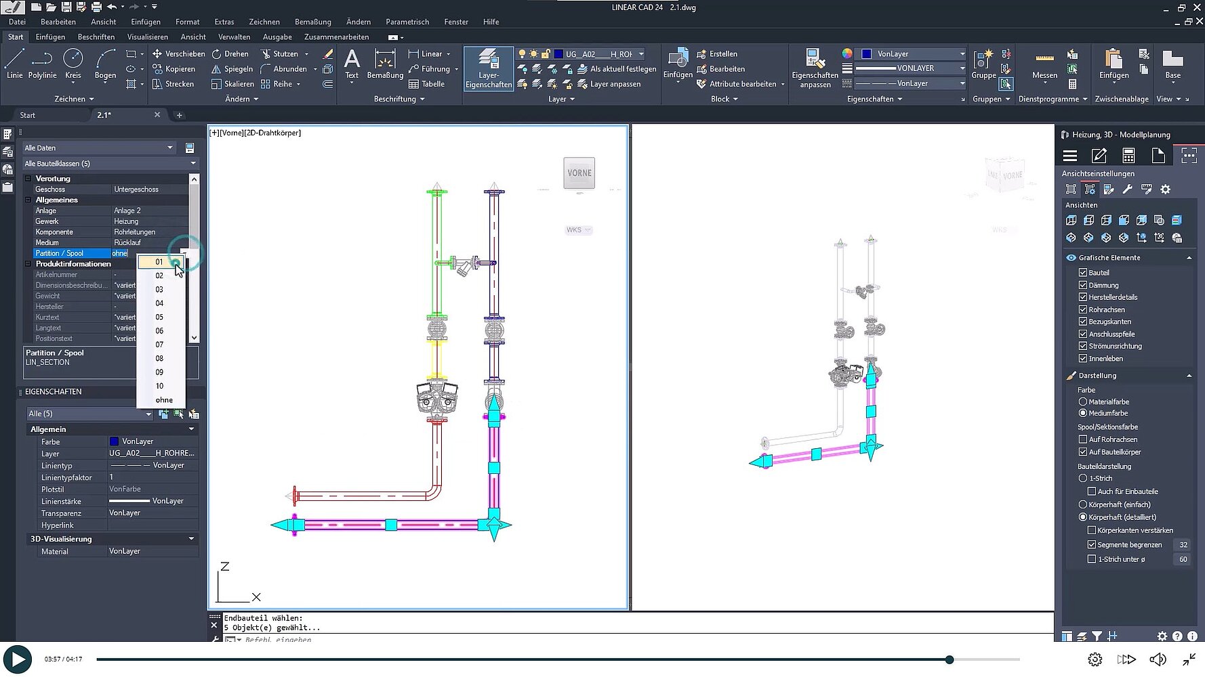
Task: Play the video
Action: (x=17, y=659)
